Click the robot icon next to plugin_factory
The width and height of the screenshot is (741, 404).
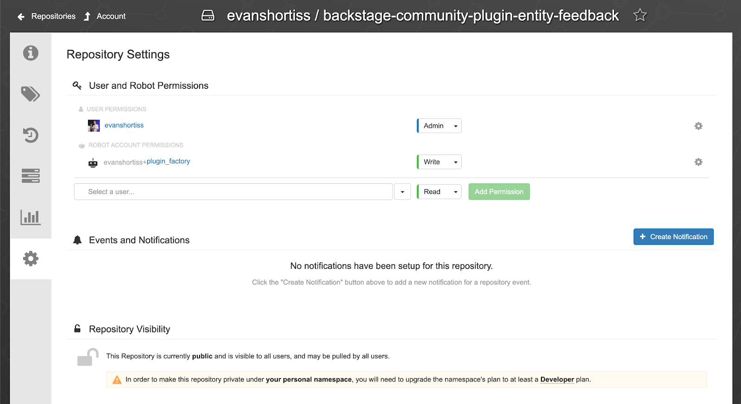pos(93,162)
